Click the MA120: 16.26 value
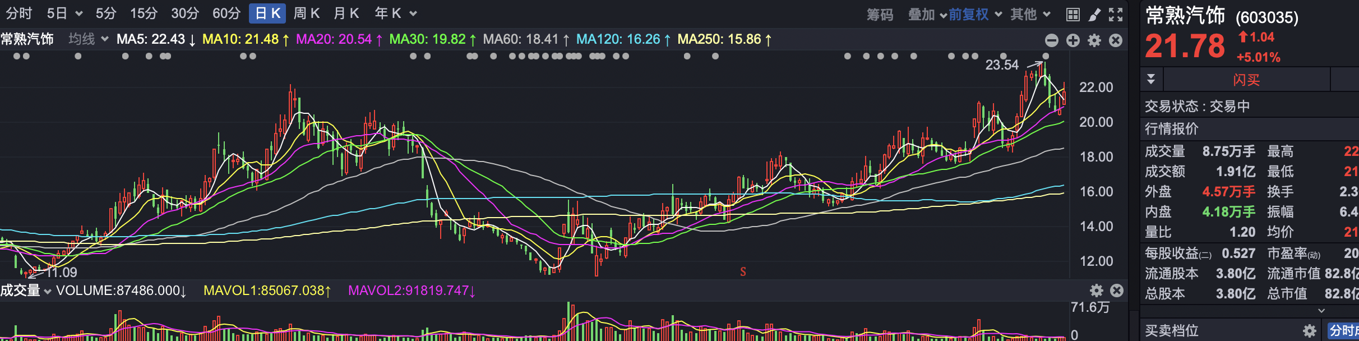The height and width of the screenshot is (341, 1359). pyautogui.click(x=623, y=39)
